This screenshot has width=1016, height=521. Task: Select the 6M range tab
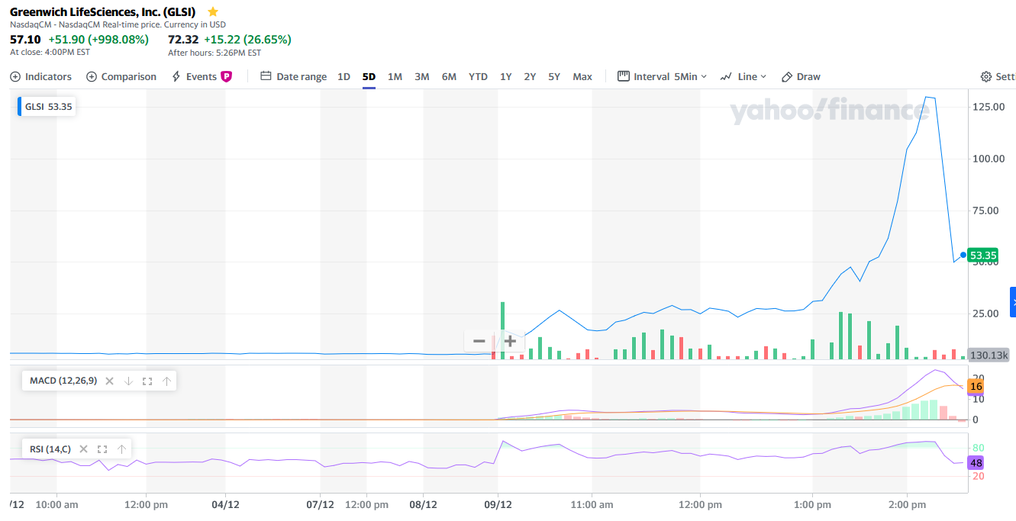pyautogui.click(x=449, y=76)
